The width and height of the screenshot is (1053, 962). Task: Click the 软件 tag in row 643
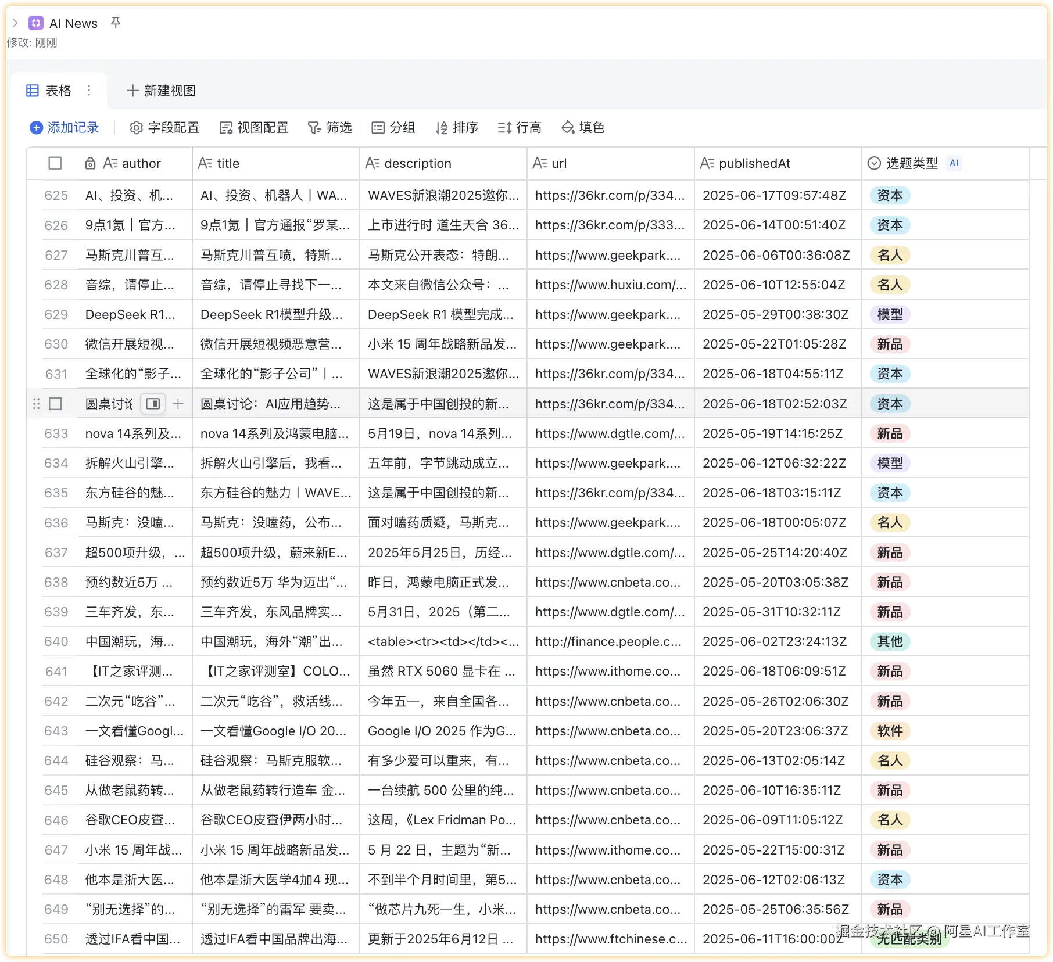(890, 731)
